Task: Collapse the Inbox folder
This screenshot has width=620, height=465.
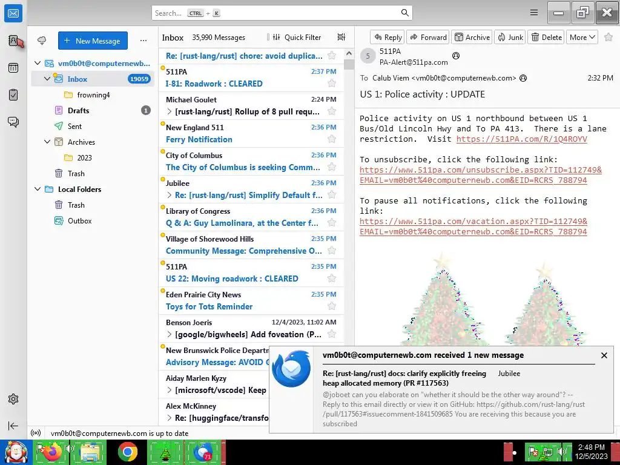Action: click(47, 79)
